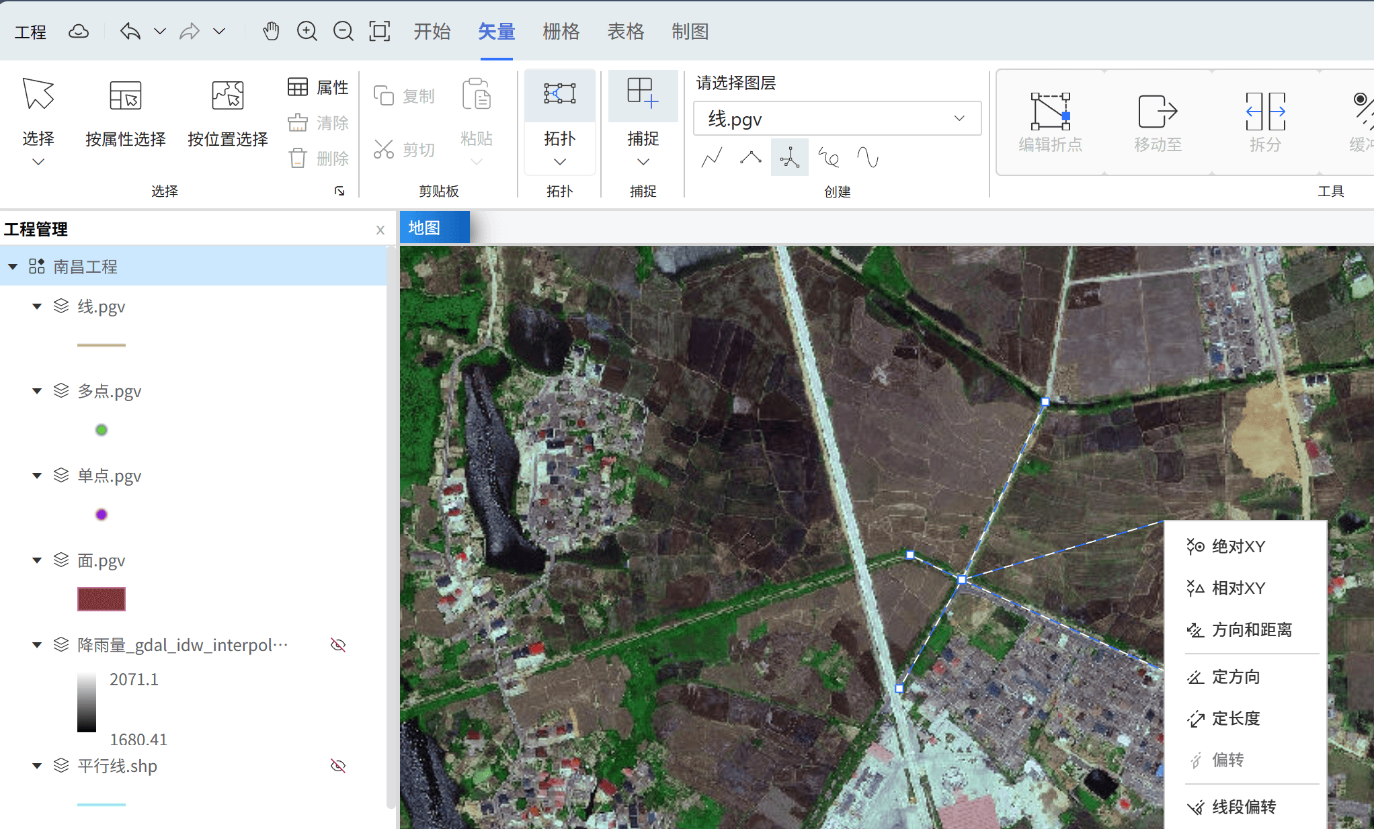Click the 面.pgv red fill swatch
The width and height of the screenshot is (1374, 829).
pos(102,599)
